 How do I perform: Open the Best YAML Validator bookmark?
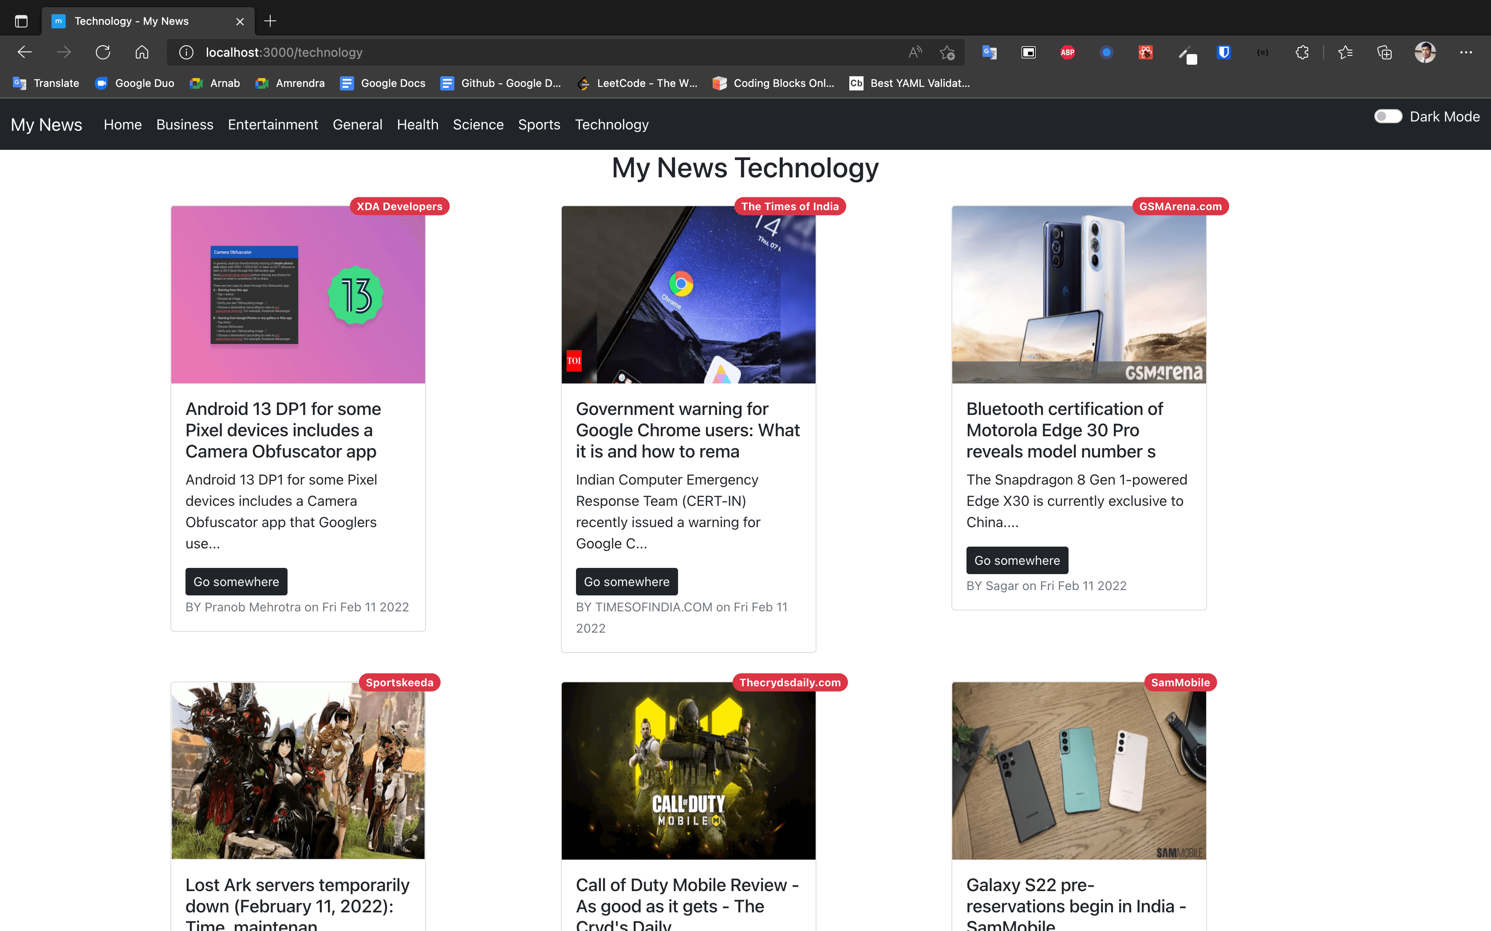(909, 83)
